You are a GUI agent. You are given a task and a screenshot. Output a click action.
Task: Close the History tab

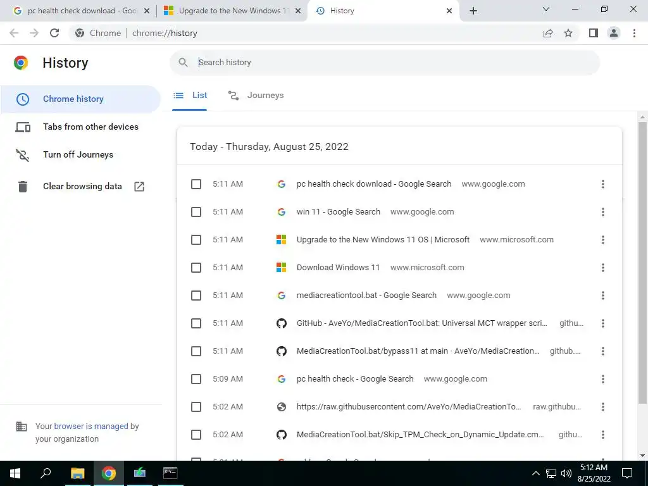pos(449,11)
